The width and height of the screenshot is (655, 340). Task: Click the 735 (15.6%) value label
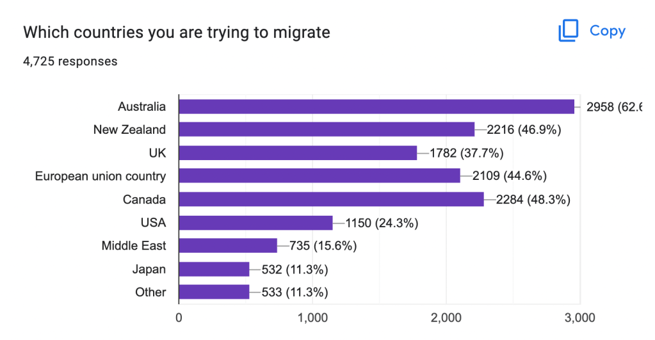(x=323, y=246)
